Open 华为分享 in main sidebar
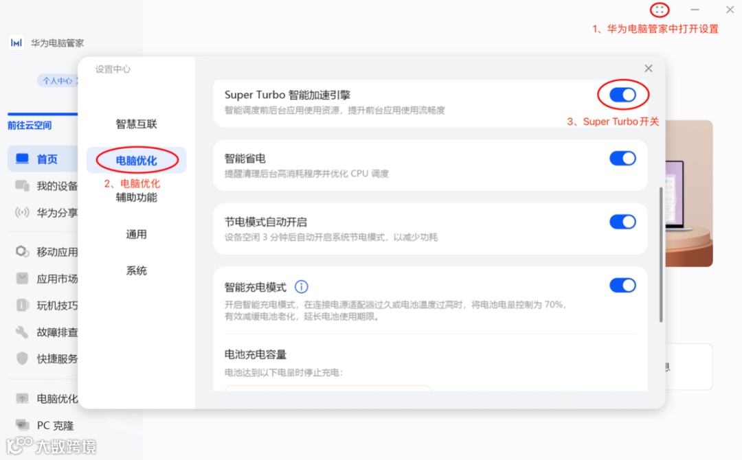The height and width of the screenshot is (460, 742). pos(43,212)
